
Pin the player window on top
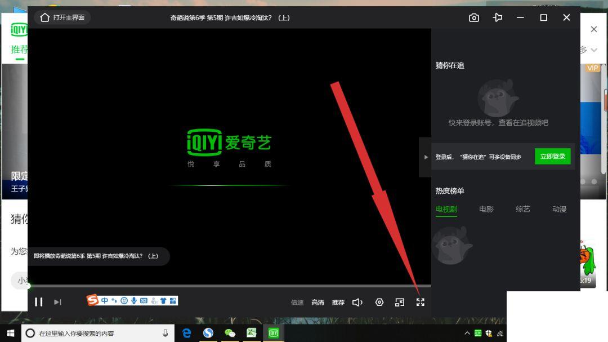point(498,17)
